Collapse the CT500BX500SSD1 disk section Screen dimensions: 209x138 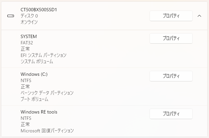click(199, 16)
